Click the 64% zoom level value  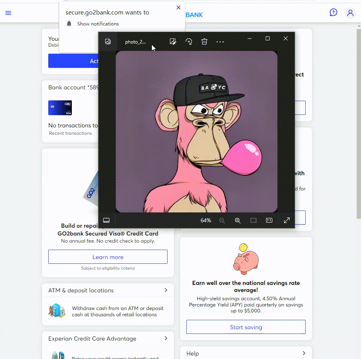tap(206, 220)
